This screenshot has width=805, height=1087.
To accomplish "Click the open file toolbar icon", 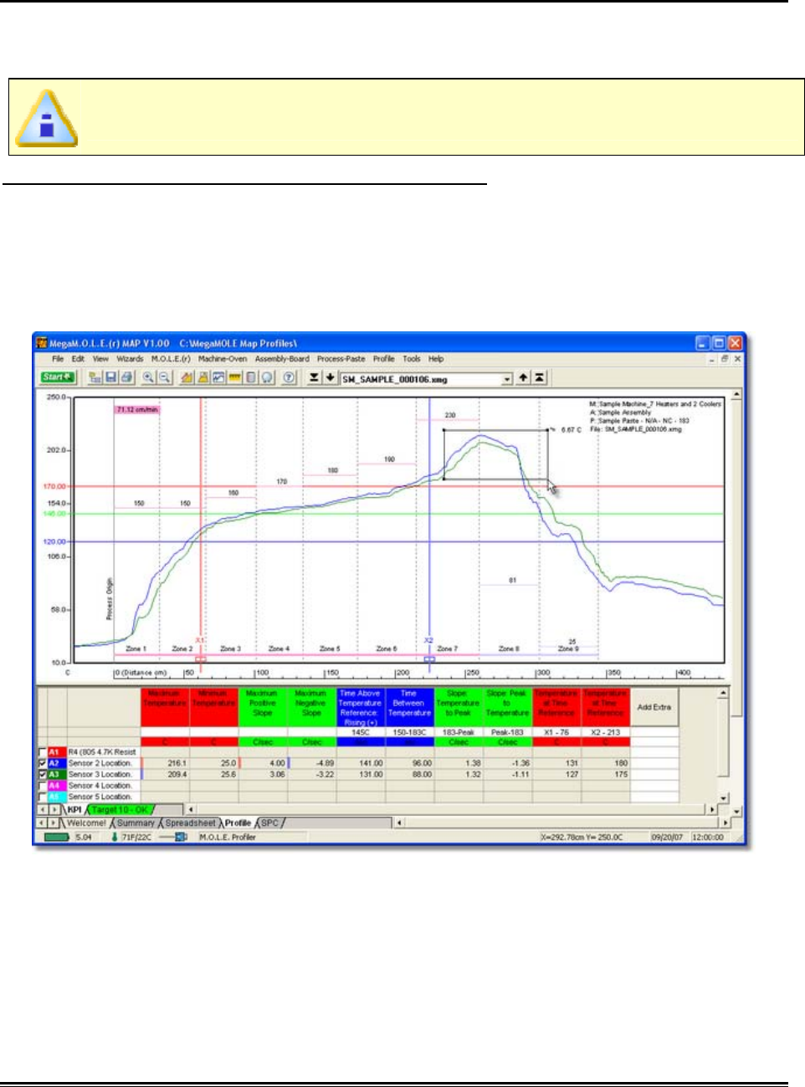I will (95, 377).
